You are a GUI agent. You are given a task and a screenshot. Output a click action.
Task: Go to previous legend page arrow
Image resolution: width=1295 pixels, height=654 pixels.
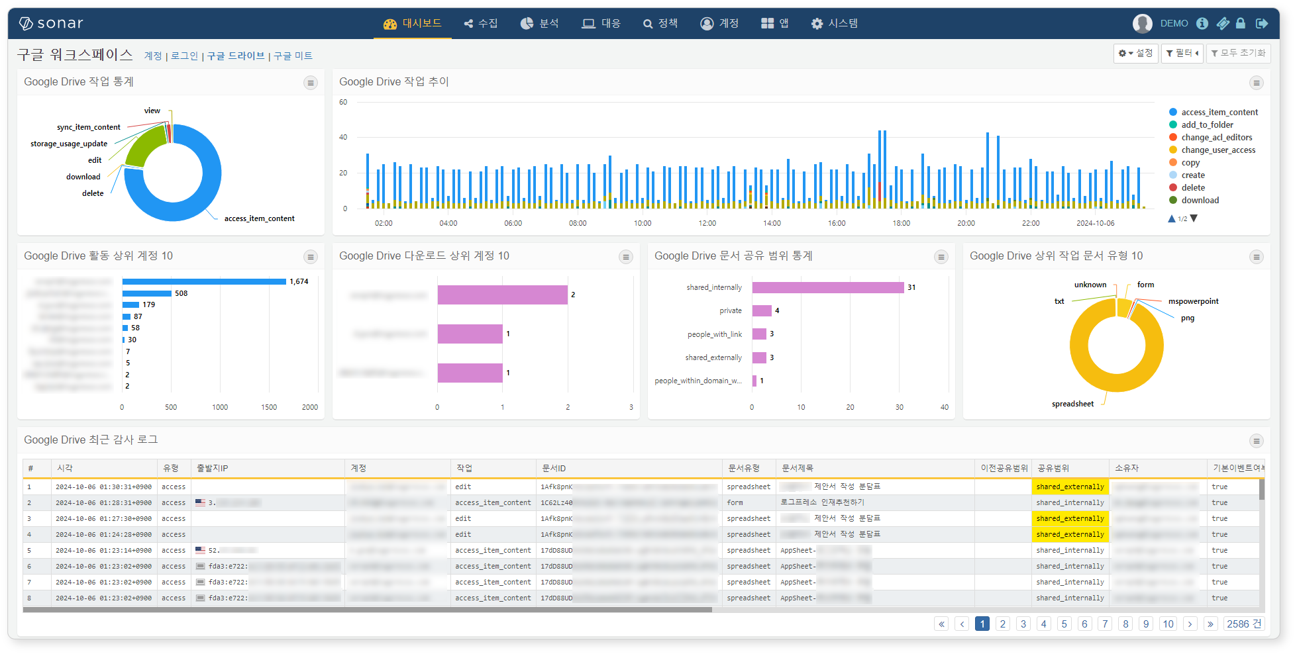click(x=1172, y=218)
